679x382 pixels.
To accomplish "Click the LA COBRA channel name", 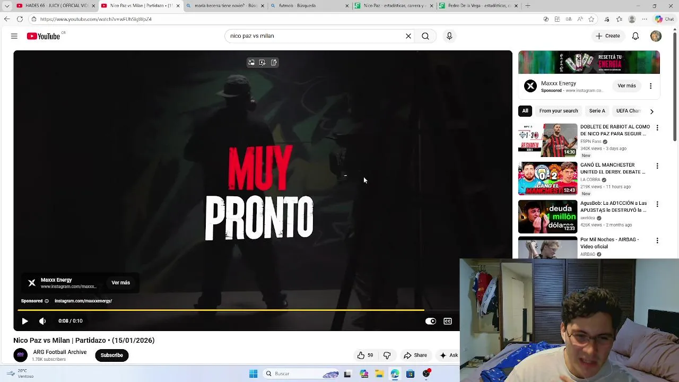I will click(590, 180).
